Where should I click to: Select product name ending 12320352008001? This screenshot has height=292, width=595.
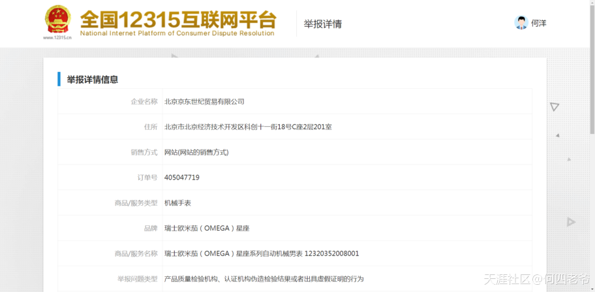click(262, 253)
